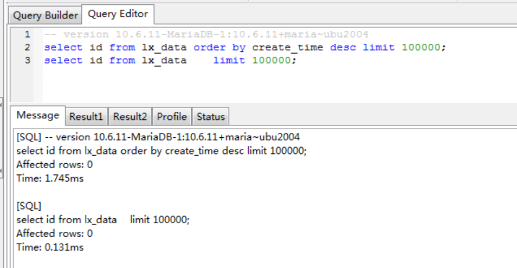
Task: Click line number 1 in editor gutter
Action: coord(27,35)
